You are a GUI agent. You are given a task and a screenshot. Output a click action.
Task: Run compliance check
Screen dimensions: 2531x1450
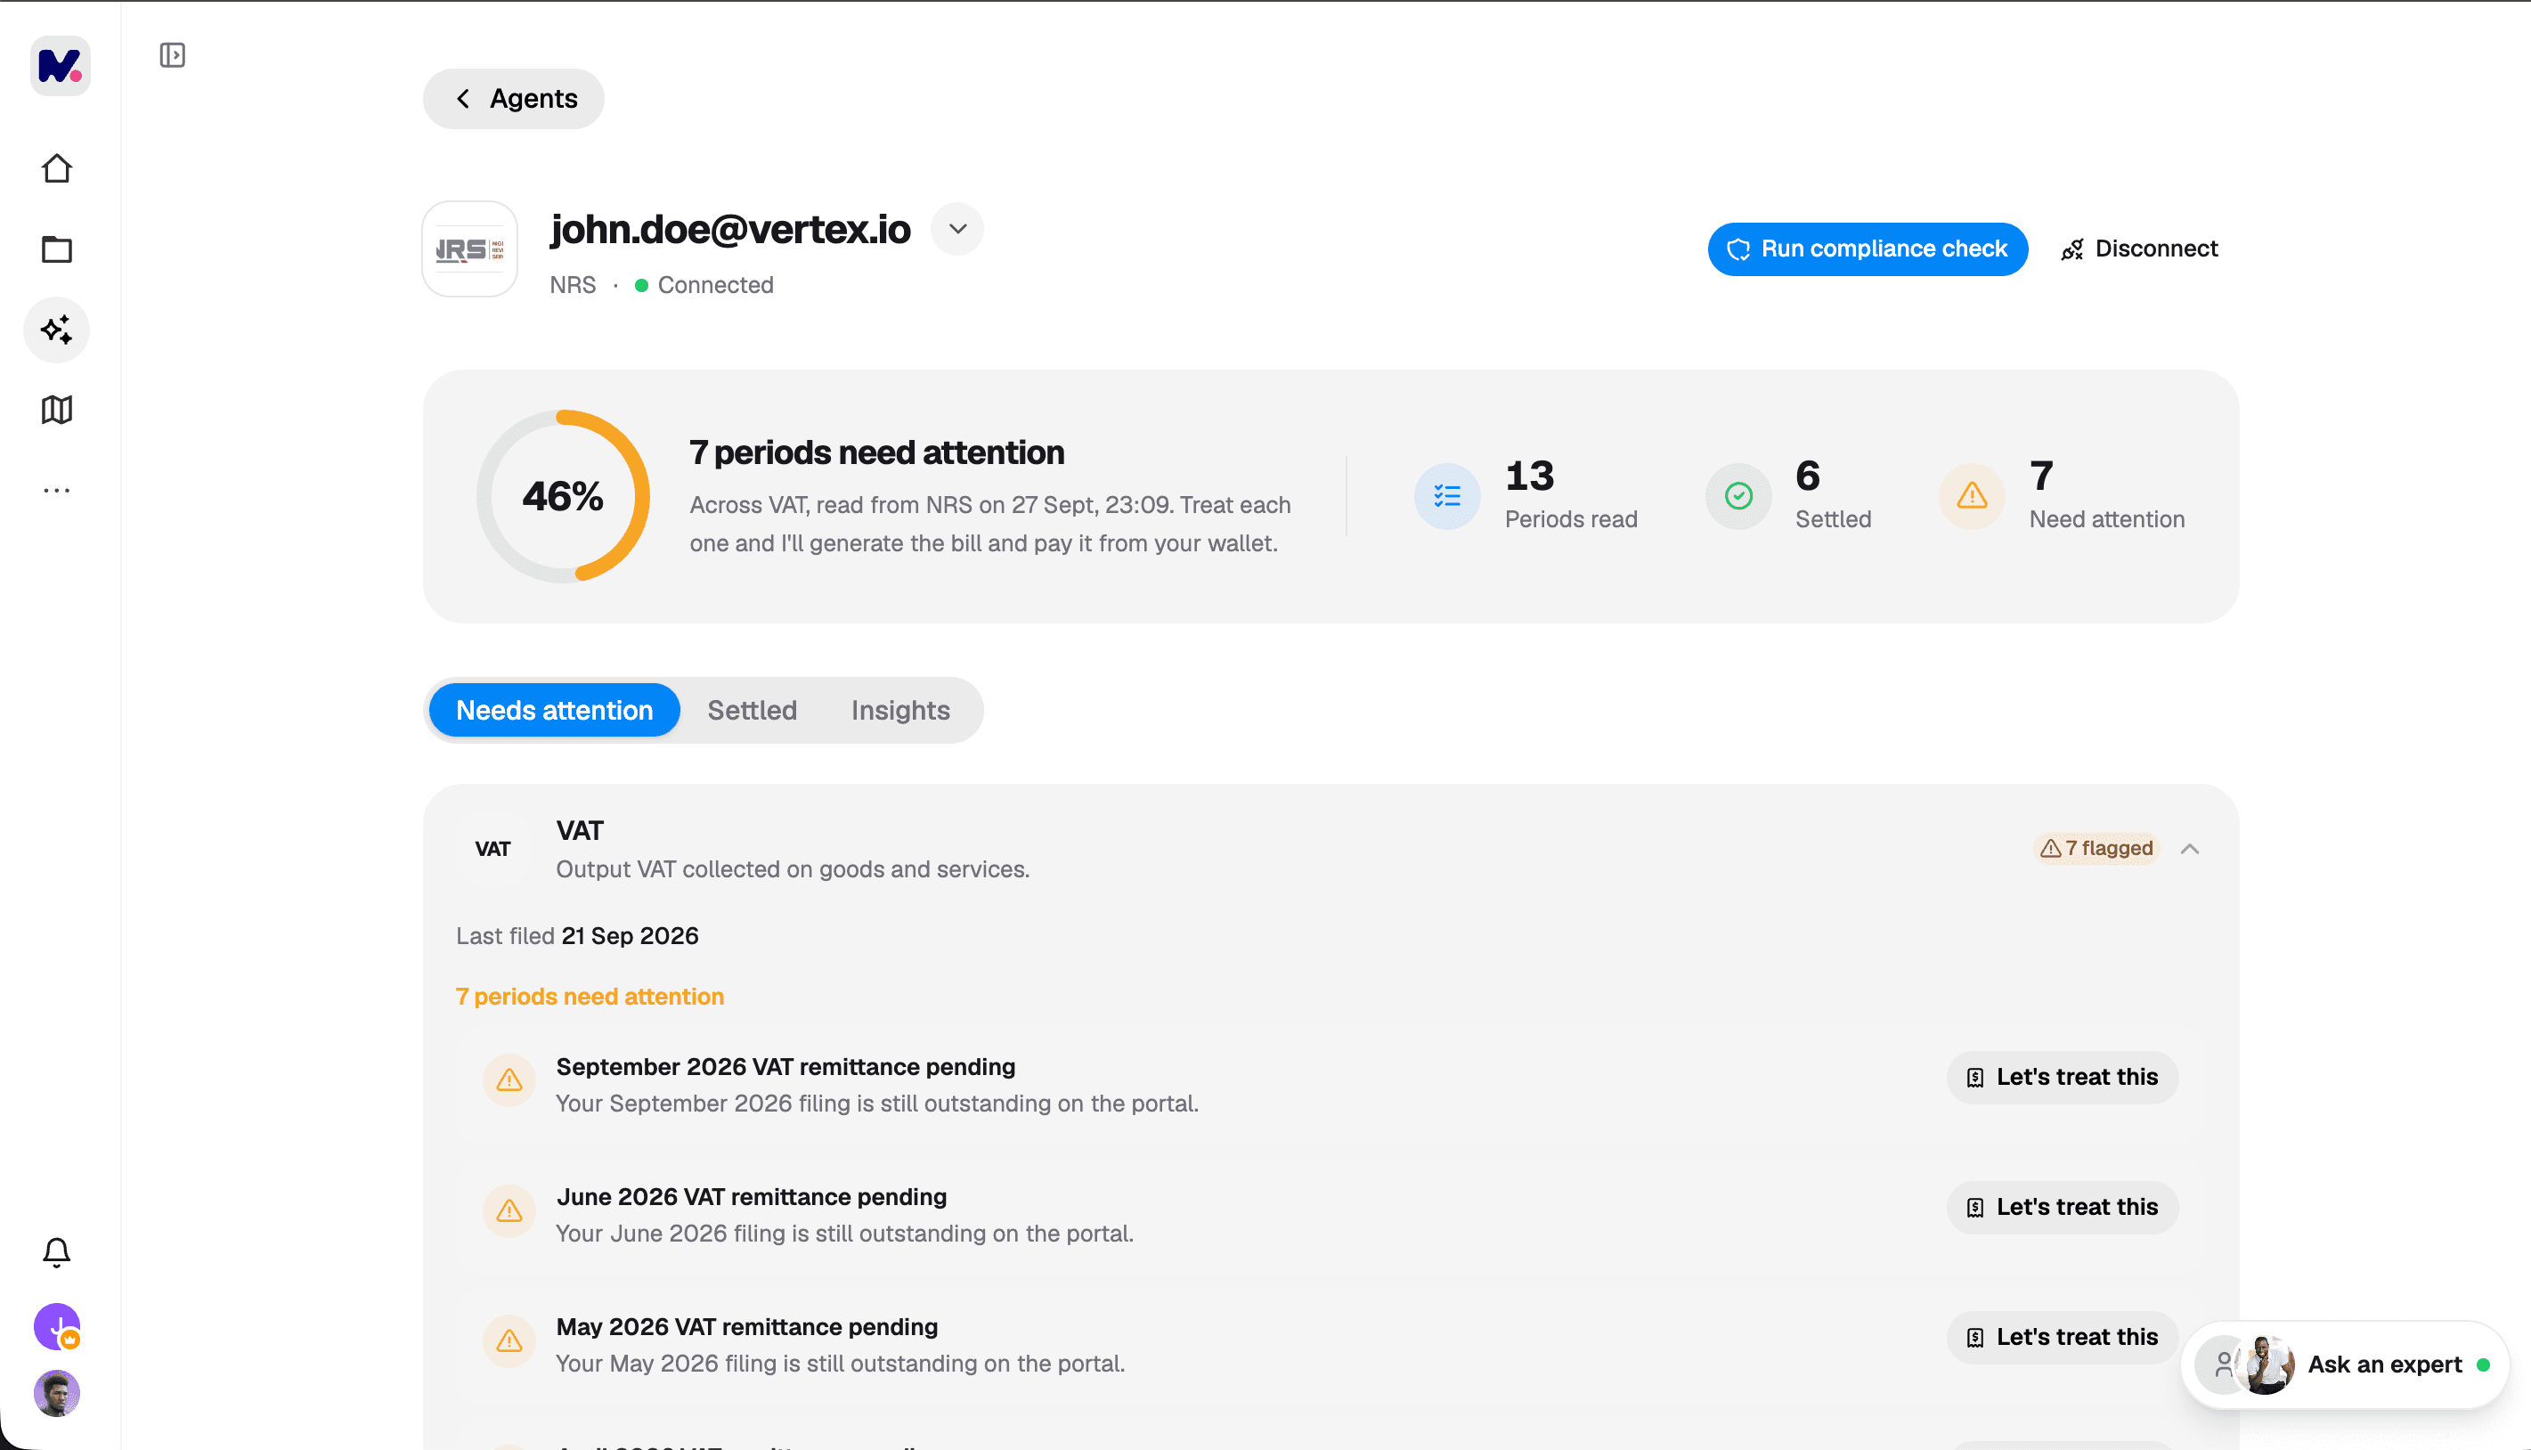[x=1867, y=249]
